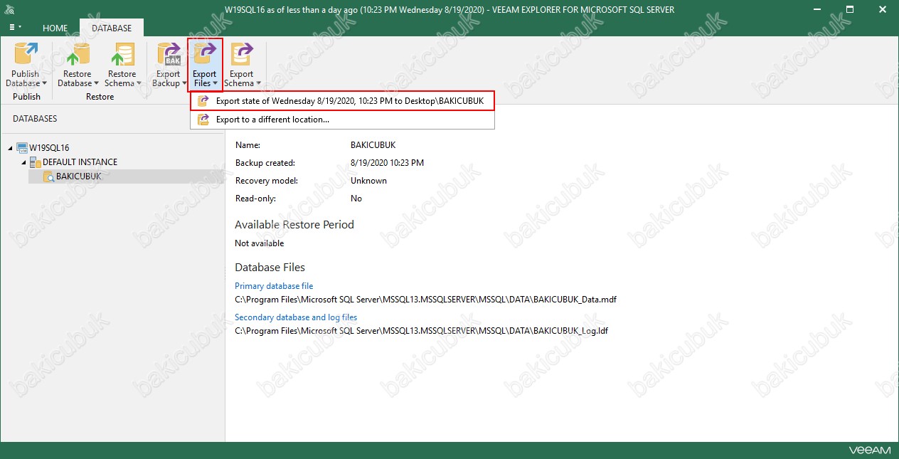Viewport: 899px width, 459px height.
Task: Click the BAKICUBUK_Data.mdf file path
Action: (x=425, y=300)
